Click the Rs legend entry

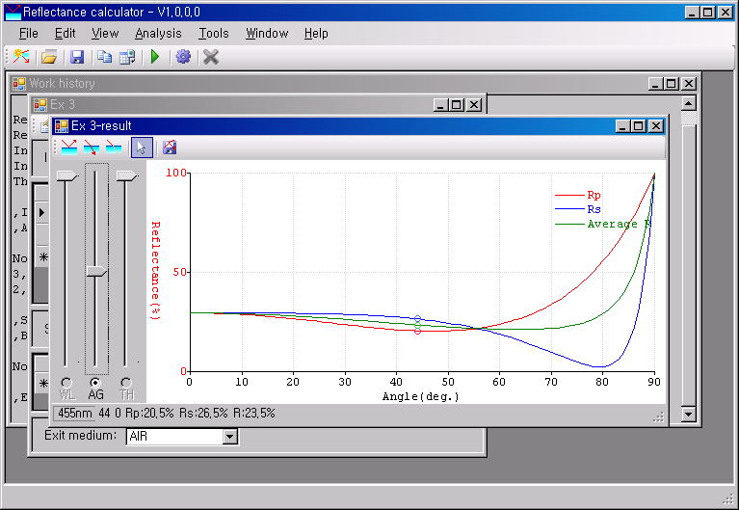coord(578,209)
